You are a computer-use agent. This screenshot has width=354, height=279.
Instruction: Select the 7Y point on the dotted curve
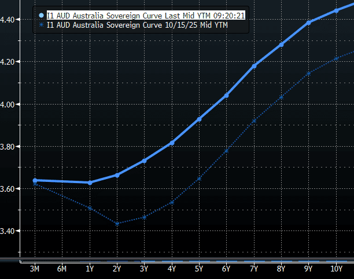click(x=255, y=121)
